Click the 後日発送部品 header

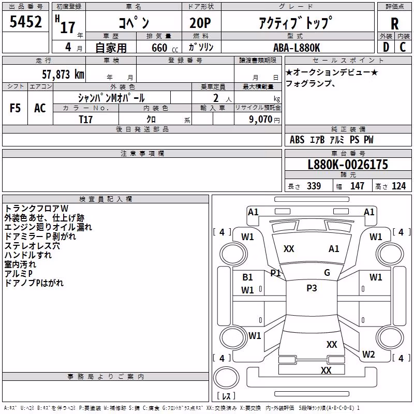pyautogui.click(x=142, y=129)
